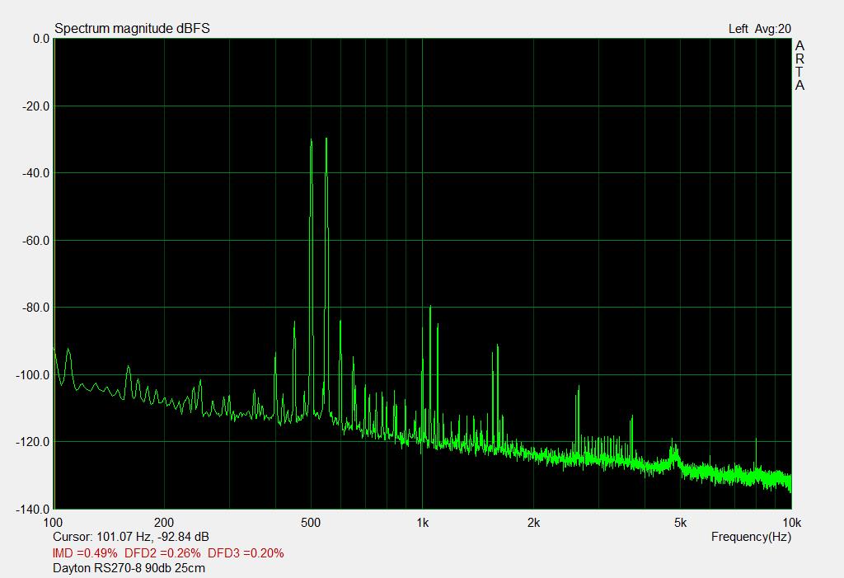Screen dimensions: 844x578
Task: Click the "Spectrum magnitude dBFS" title
Action: pyautogui.click(x=132, y=29)
